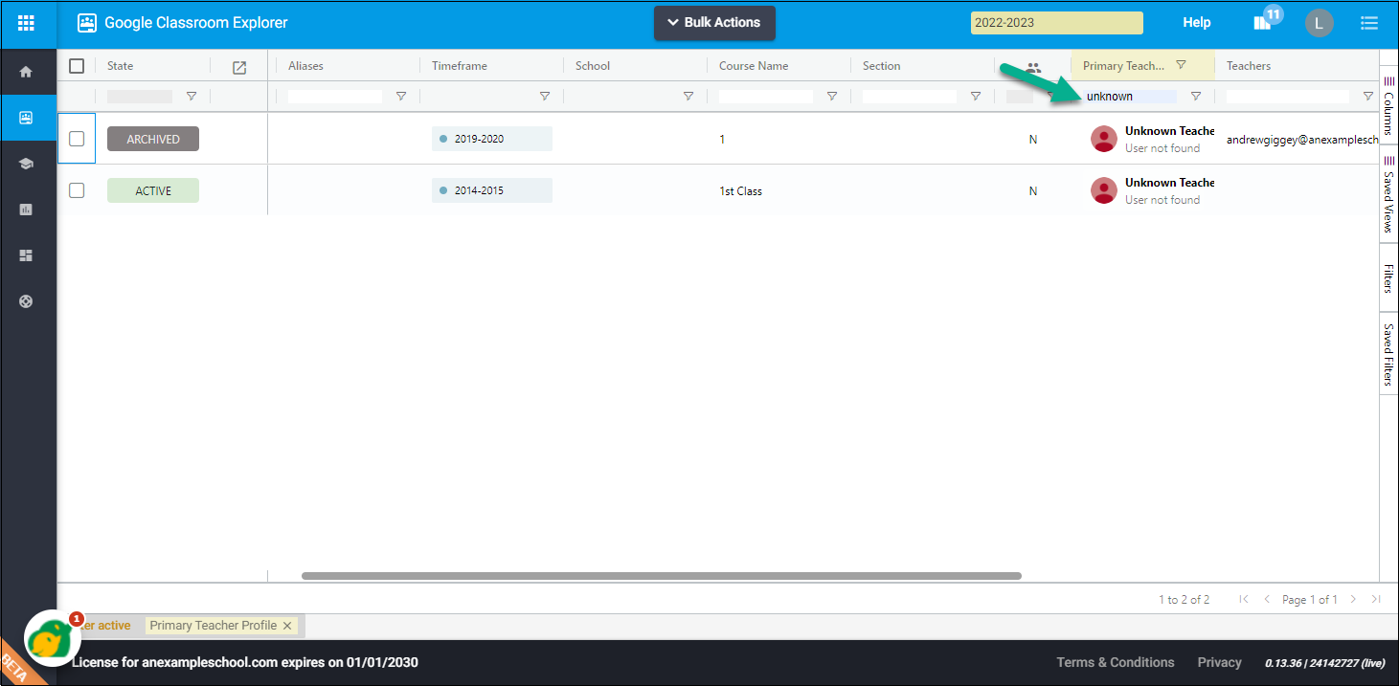The height and width of the screenshot is (686, 1399).
Task: Sort by the School column header
Action: coord(593,66)
